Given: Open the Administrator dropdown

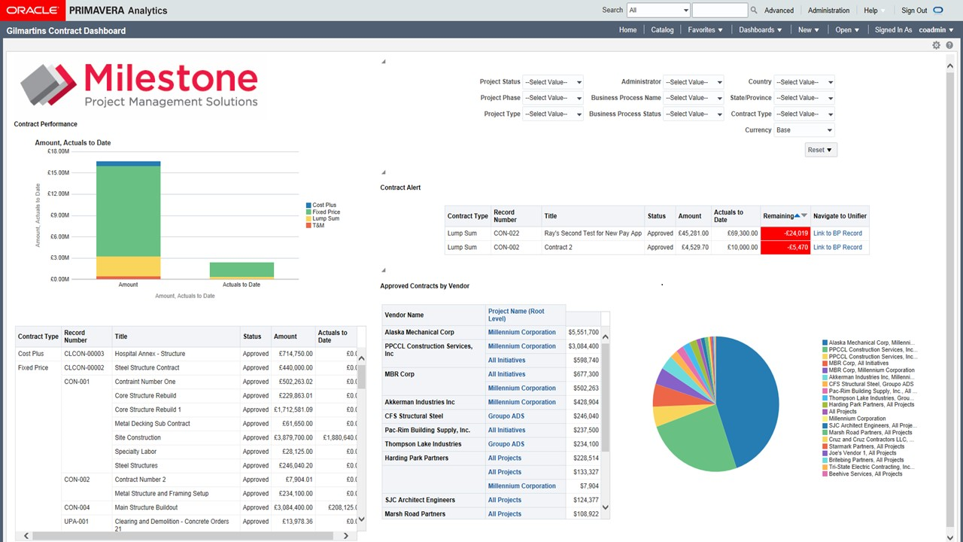Looking at the screenshot, I should pos(694,82).
